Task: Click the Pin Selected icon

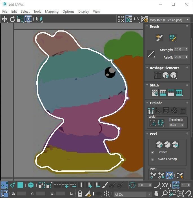Action: 153,175
